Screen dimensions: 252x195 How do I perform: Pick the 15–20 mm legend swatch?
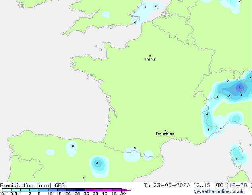point(62,190)
